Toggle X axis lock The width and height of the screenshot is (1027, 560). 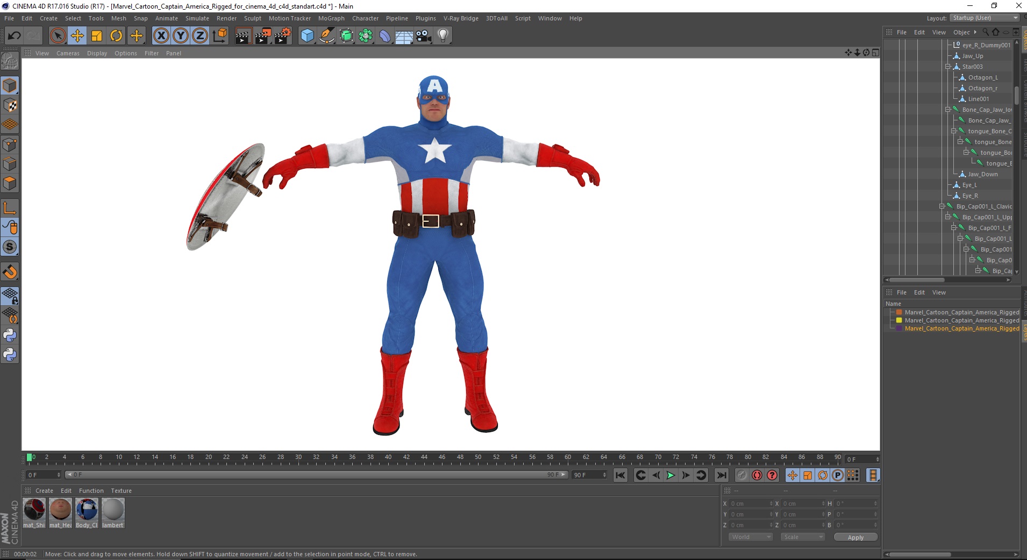click(161, 36)
